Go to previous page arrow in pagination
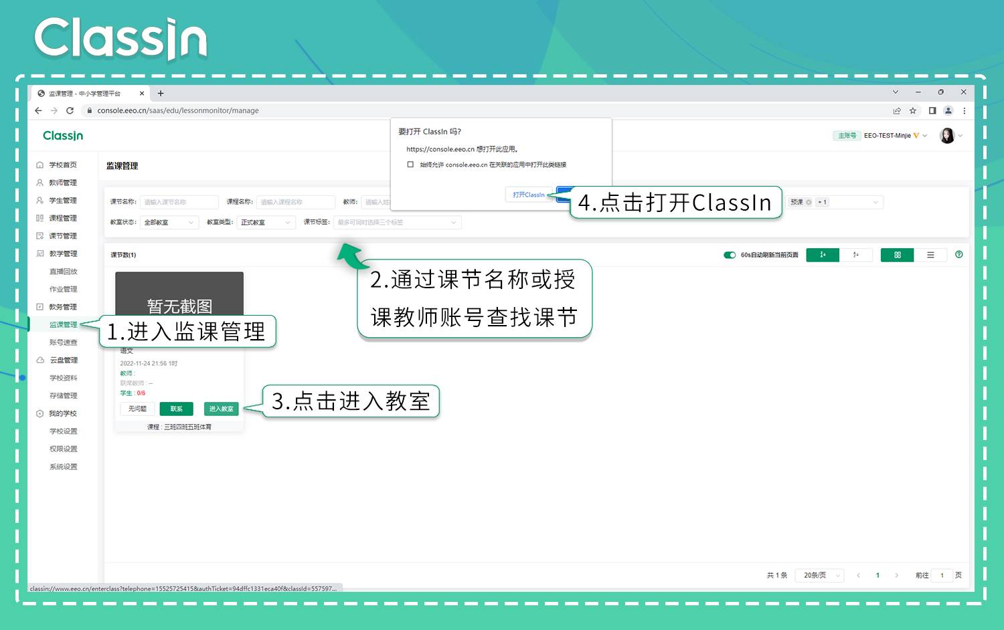 point(858,575)
